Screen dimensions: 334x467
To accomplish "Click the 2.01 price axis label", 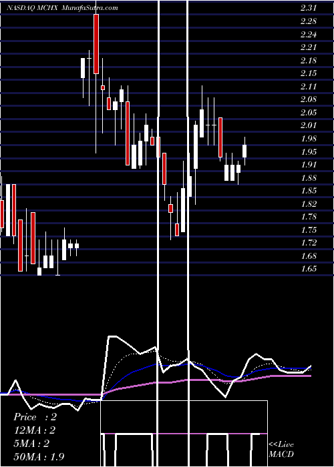I will point(309,125).
